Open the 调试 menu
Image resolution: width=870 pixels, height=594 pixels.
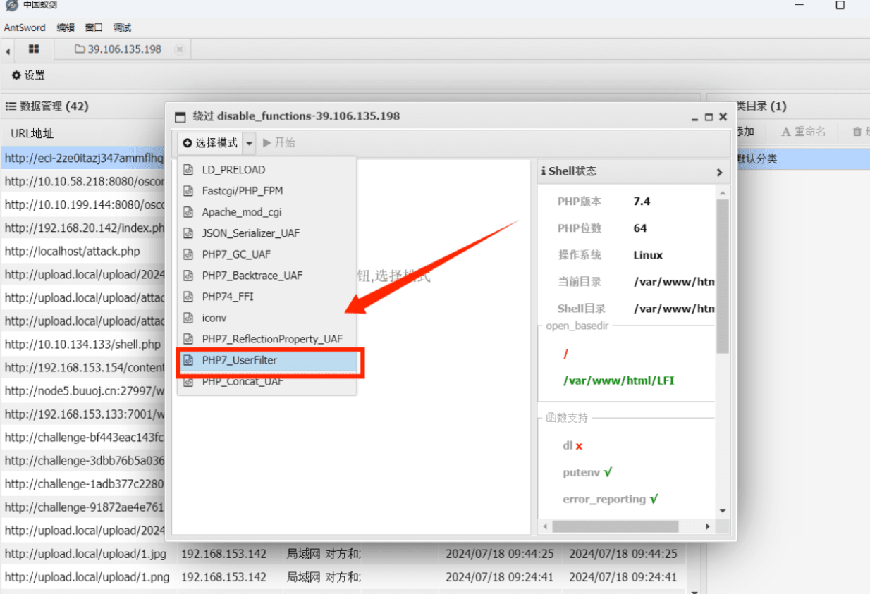coord(122,27)
